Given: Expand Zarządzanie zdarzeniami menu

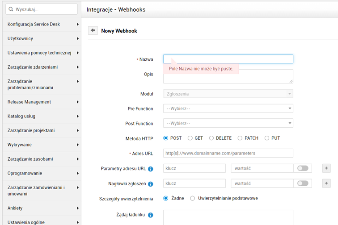Looking at the screenshot, I should coord(42,67).
